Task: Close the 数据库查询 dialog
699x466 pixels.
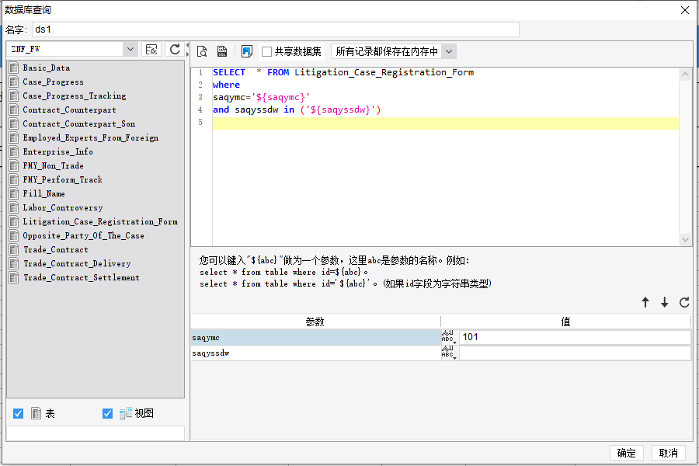Action: (x=685, y=10)
